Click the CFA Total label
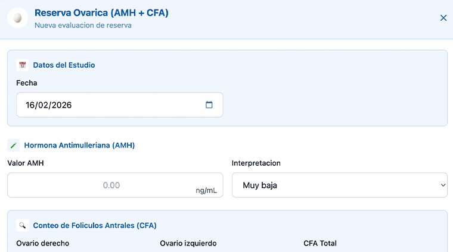The image size is (453, 252). coord(320,243)
